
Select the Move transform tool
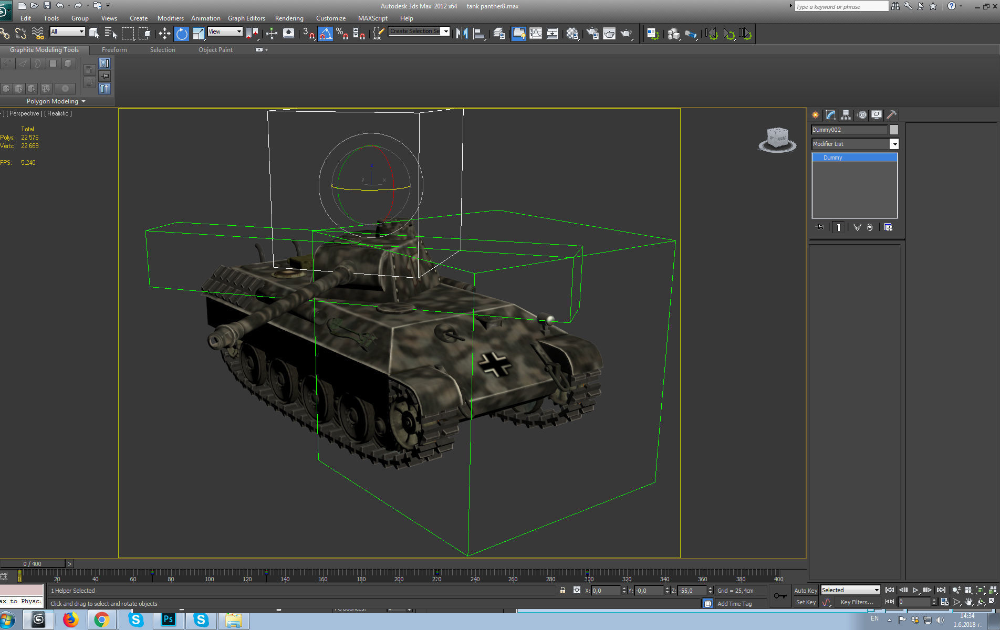coord(164,34)
